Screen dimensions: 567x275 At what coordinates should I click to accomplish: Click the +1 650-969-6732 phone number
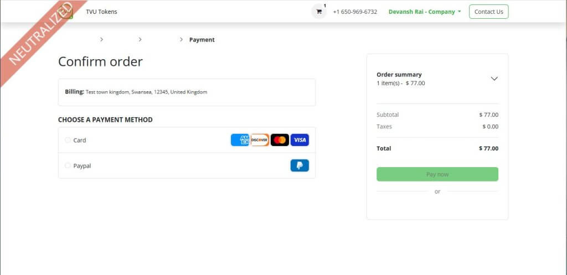point(355,12)
